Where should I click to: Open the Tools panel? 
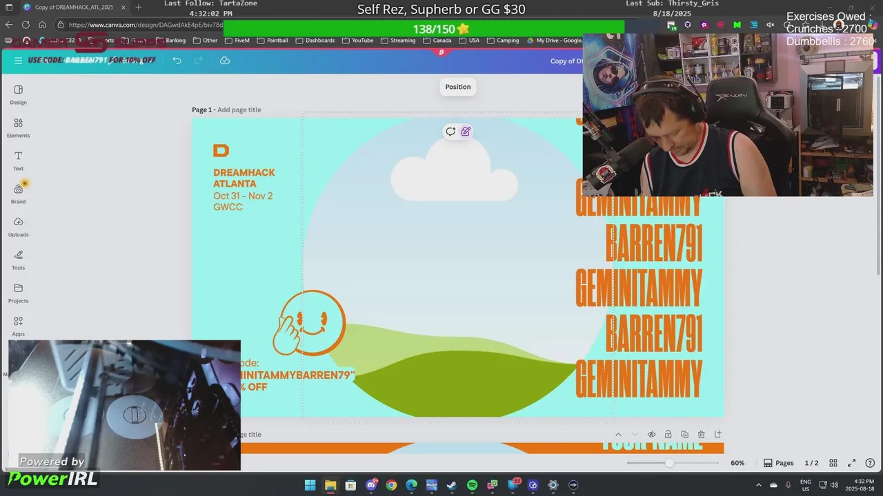point(19,260)
